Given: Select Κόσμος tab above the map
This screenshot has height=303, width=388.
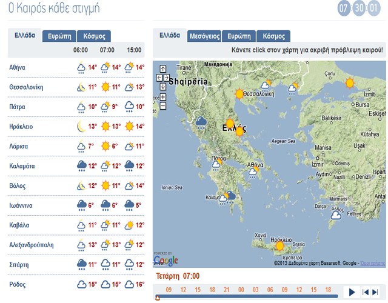Looking at the screenshot, I should click(x=273, y=36).
